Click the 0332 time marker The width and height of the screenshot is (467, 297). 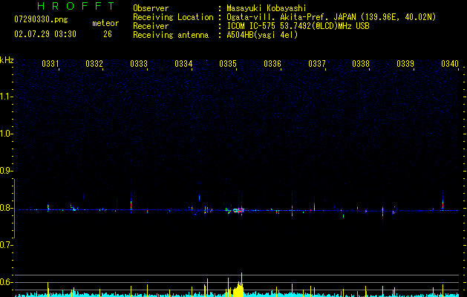[x=94, y=64]
